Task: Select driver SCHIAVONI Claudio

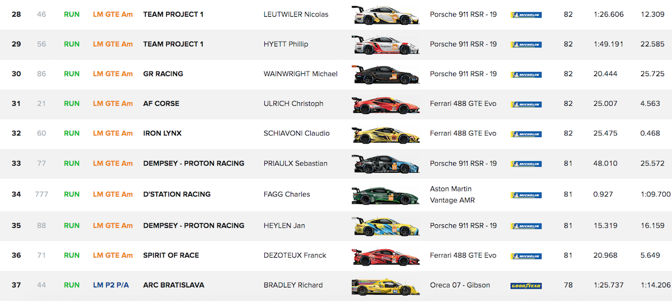Action: [296, 134]
